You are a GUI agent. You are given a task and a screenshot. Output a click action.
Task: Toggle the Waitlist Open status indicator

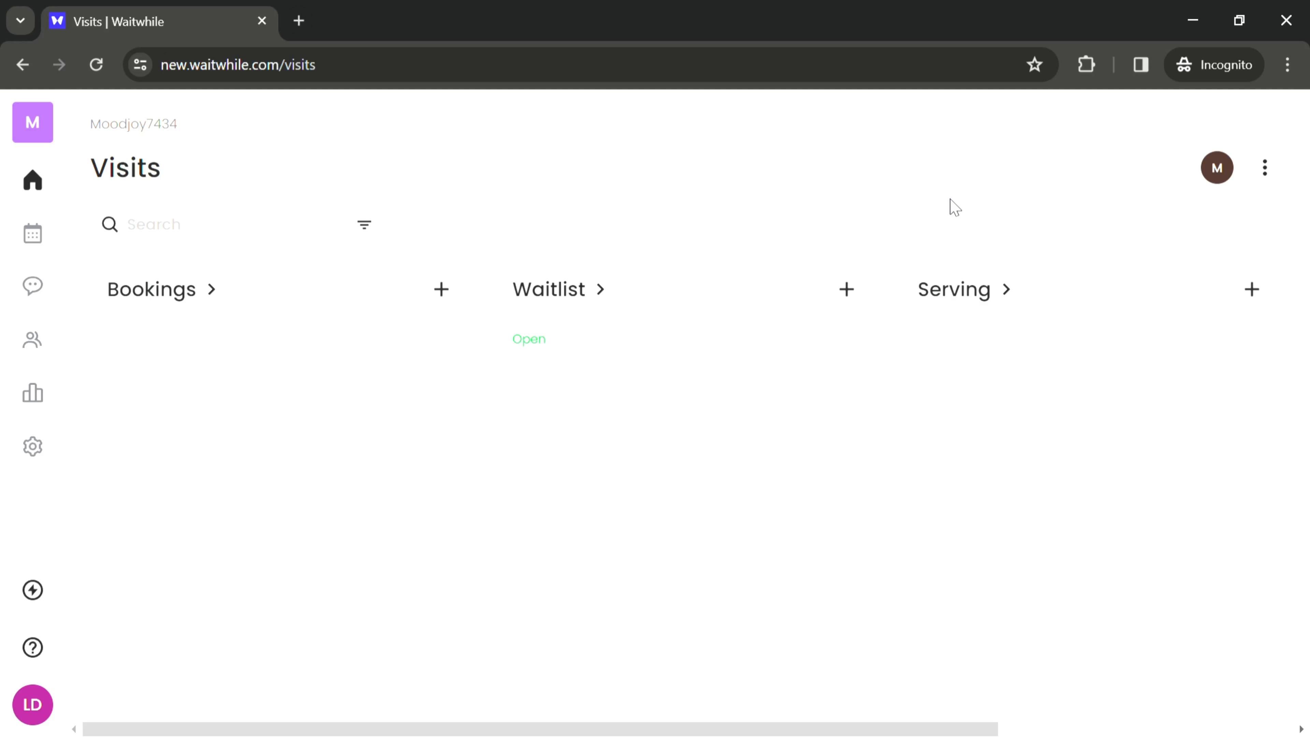(530, 338)
